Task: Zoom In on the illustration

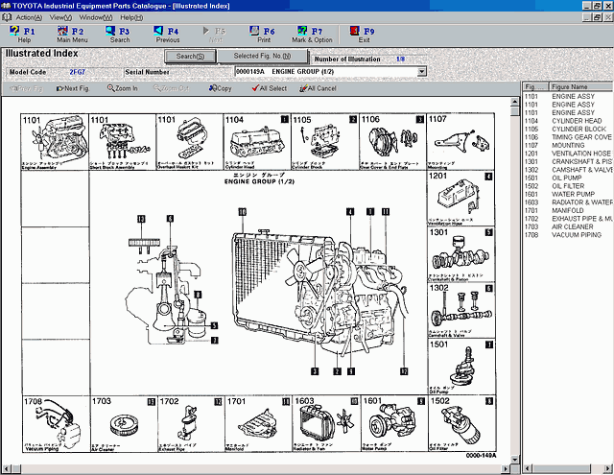Action: pos(123,88)
